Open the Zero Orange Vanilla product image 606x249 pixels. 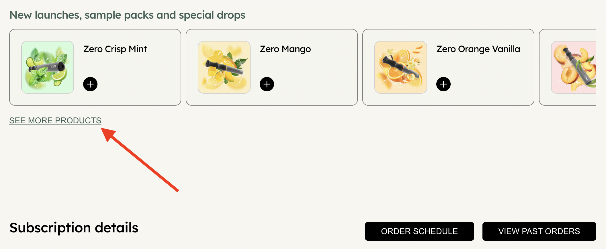tap(401, 67)
